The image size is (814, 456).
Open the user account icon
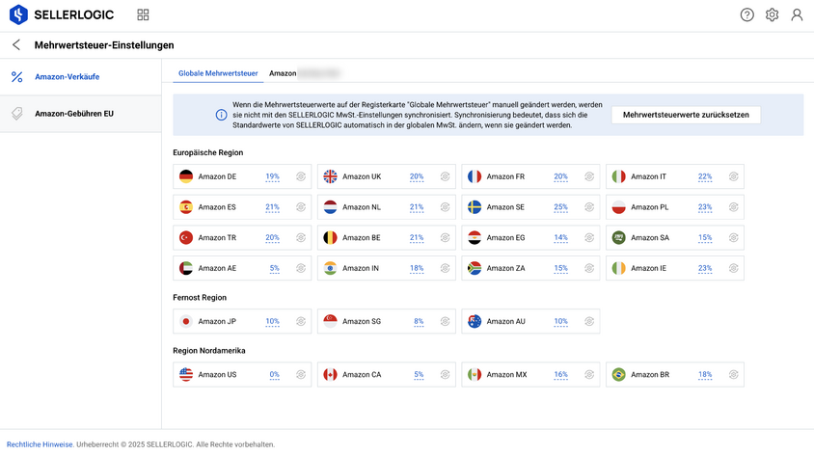coord(797,14)
